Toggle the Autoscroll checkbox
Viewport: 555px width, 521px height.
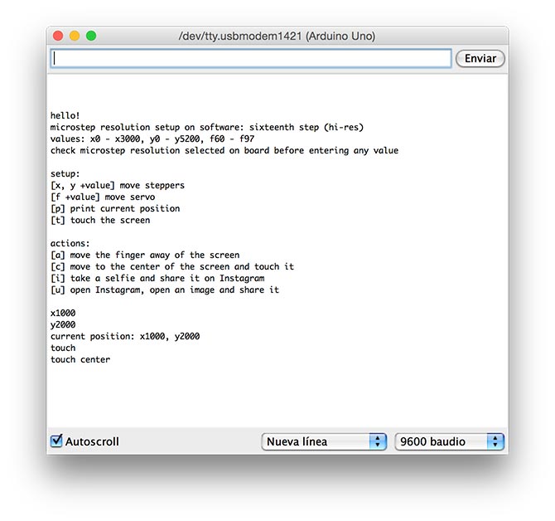[x=56, y=441]
